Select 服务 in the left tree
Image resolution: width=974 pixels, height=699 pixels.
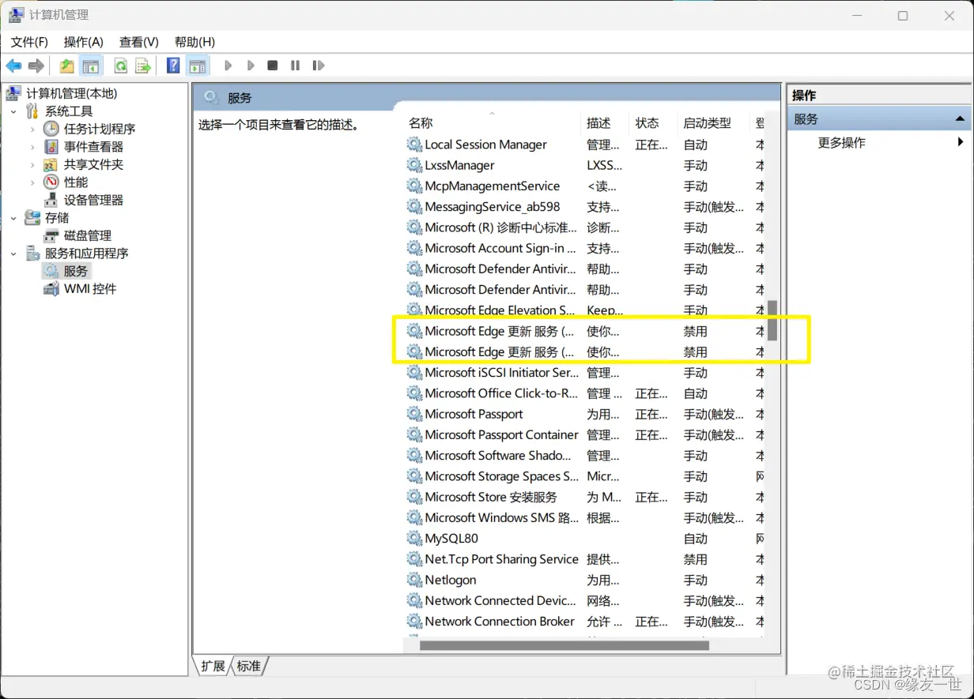pyautogui.click(x=76, y=271)
